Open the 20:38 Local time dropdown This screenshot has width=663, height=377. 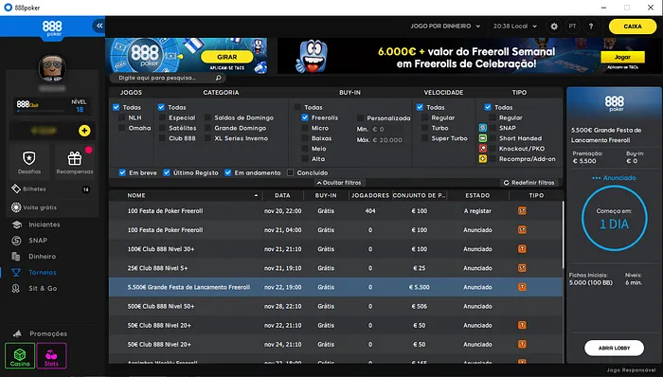click(515, 27)
